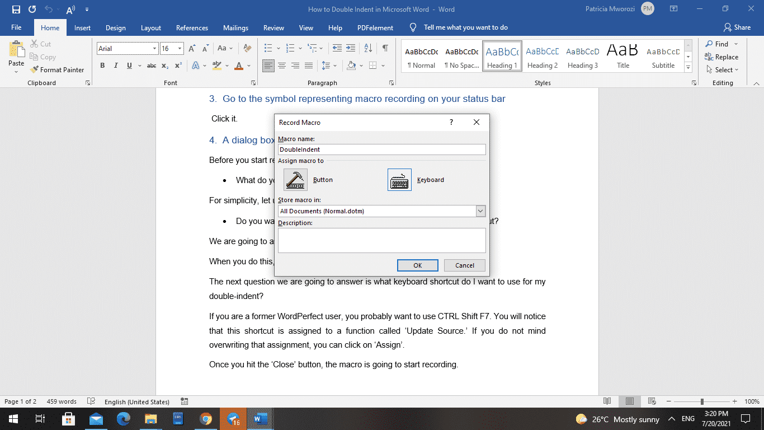Expand the Styles gallery

pyautogui.click(x=688, y=68)
